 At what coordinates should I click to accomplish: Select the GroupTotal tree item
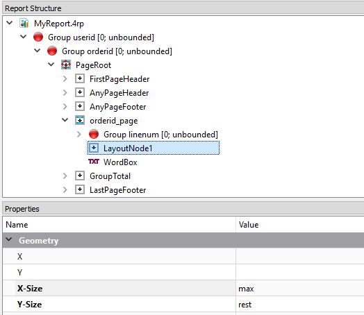coord(110,176)
